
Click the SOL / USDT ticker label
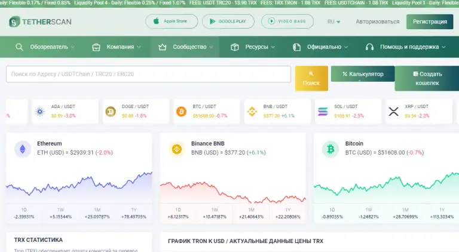tap(346, 106)
